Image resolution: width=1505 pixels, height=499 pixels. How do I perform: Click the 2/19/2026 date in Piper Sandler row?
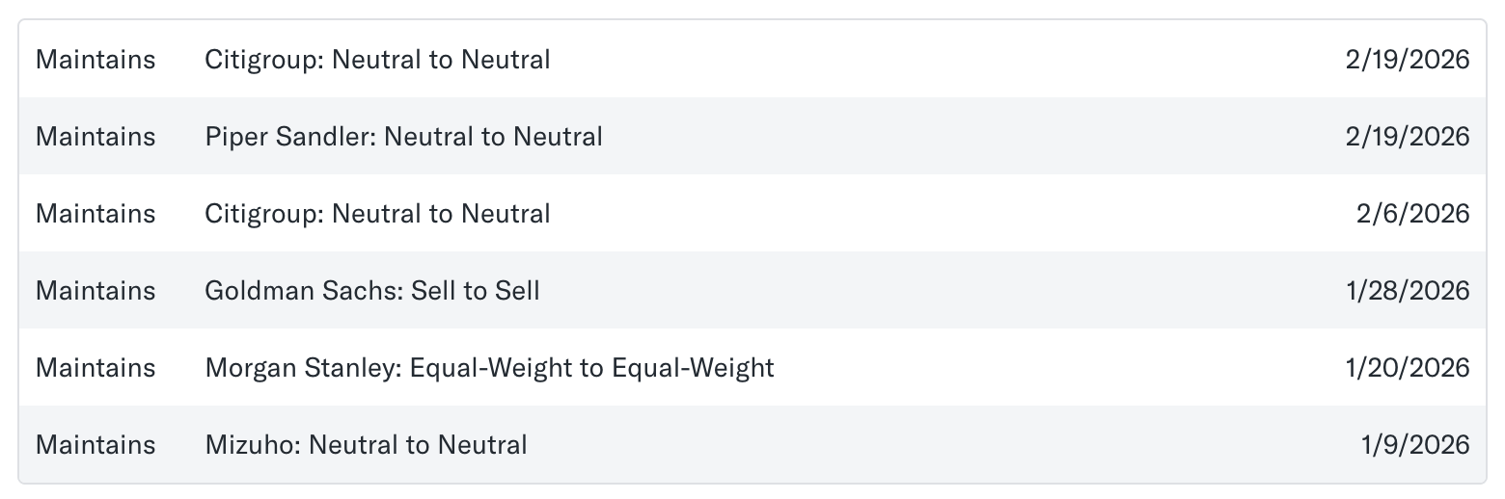point(1407,137)
